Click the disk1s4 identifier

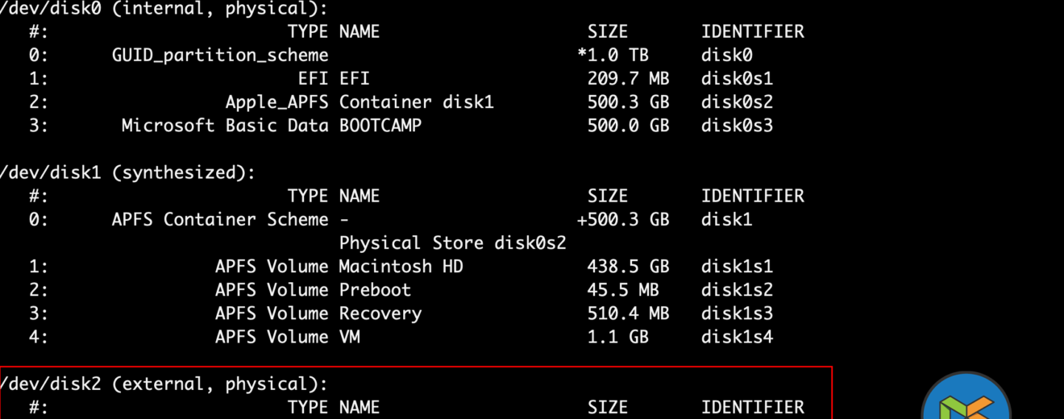[737, 337]
